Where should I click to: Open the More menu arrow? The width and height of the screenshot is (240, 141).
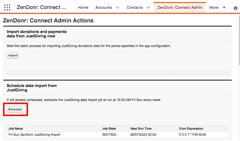coord(224,8)
